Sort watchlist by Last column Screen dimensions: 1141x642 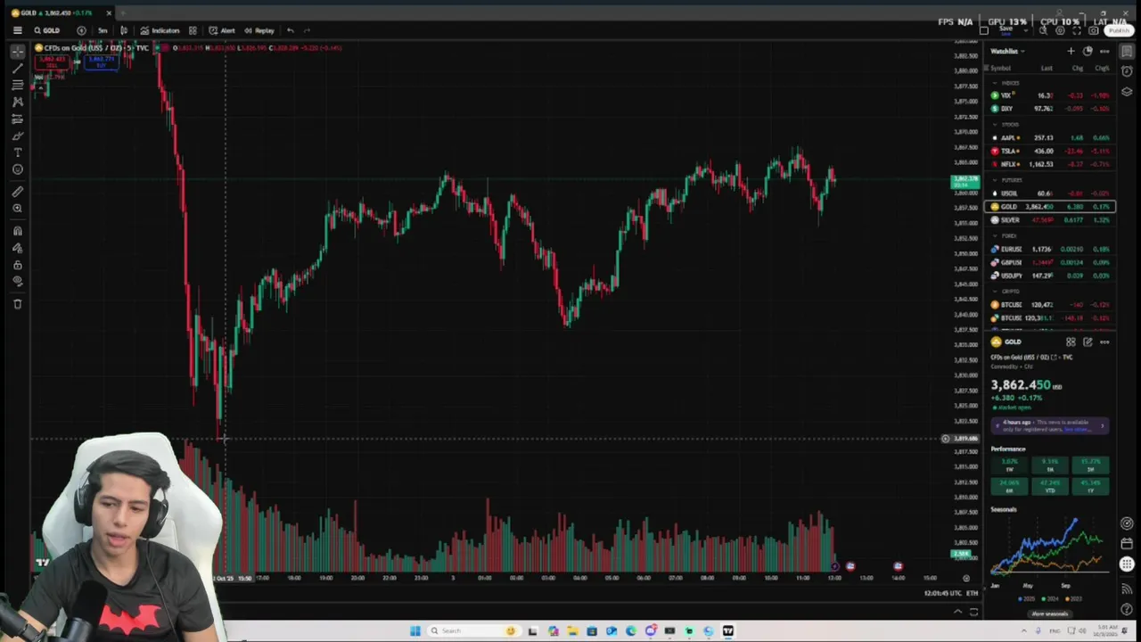[1047, 68]
